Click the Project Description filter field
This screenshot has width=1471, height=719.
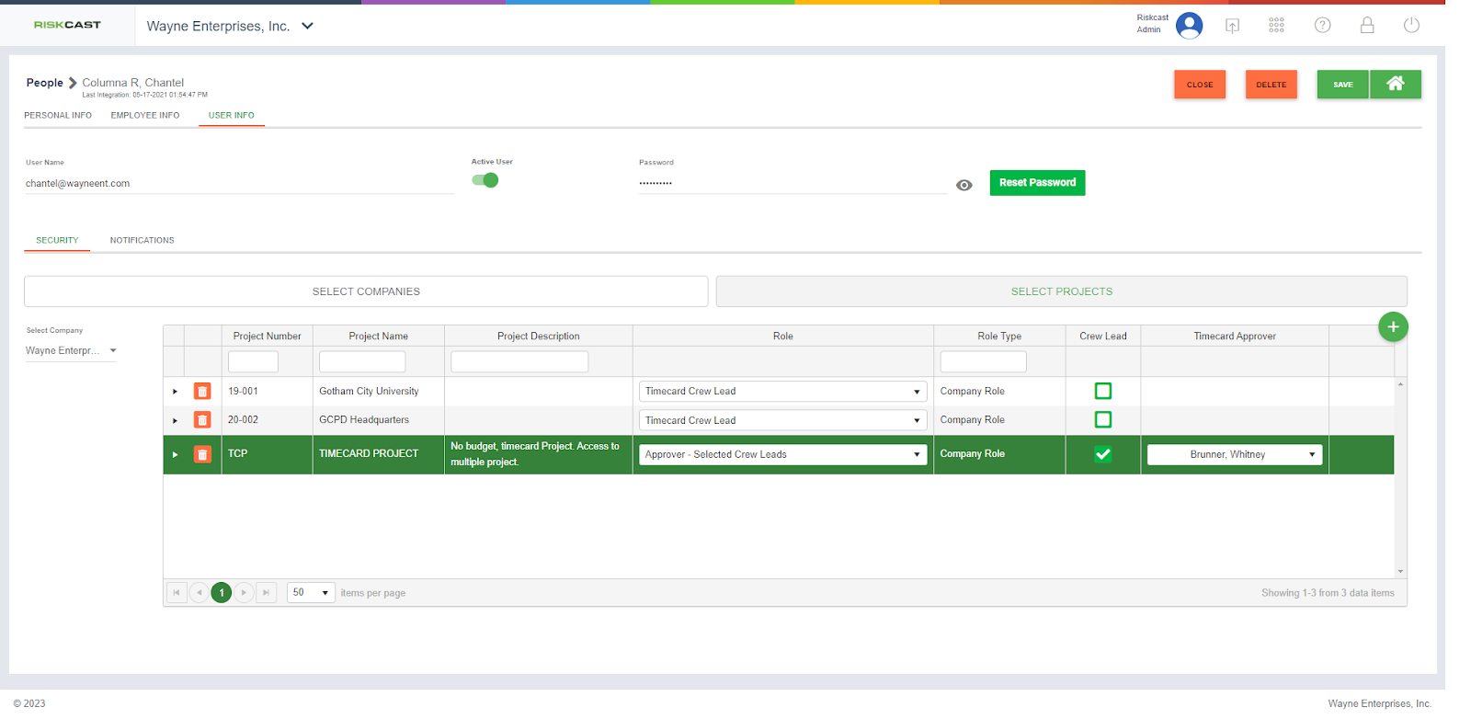click(519, 361)
